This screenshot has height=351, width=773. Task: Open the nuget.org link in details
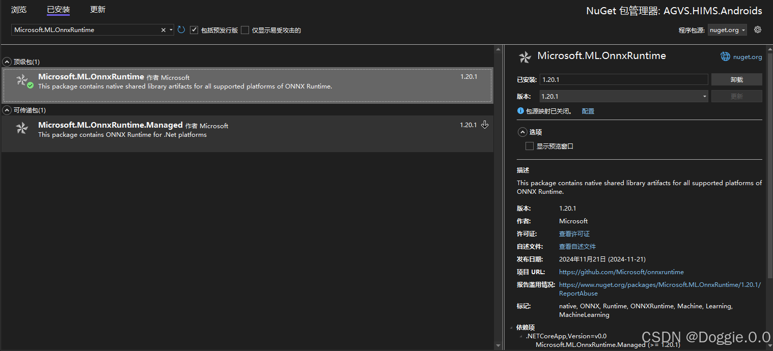(x=748, y=57)
